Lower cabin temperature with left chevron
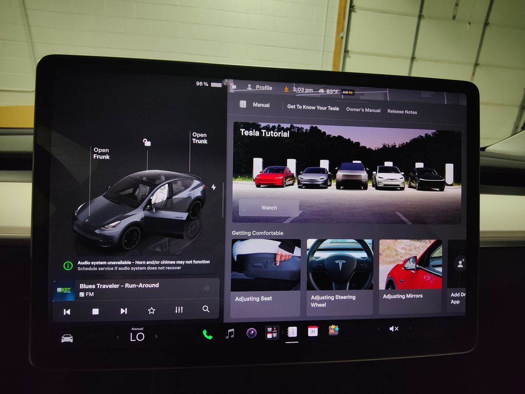525x394 pixels. coord(118,337)
